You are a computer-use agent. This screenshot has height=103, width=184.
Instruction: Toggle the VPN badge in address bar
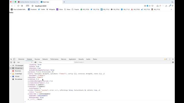point(28,6)
